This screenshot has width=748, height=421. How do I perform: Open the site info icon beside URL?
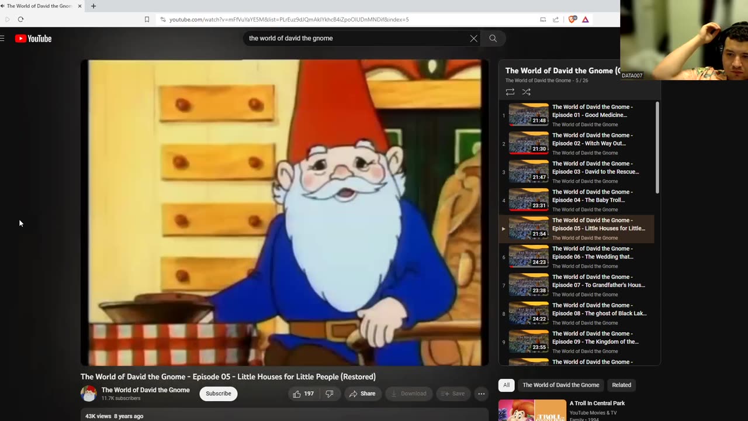click(162, 19)
